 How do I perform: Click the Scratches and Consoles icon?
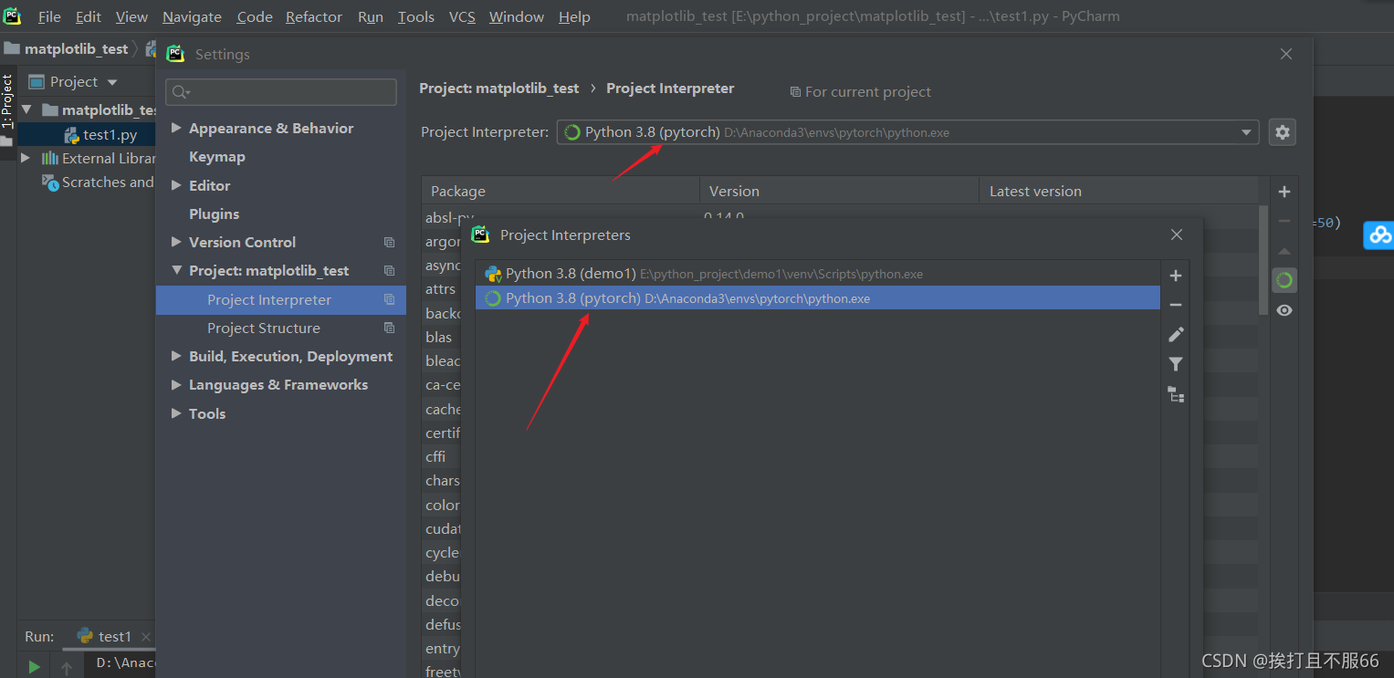[x=50, y=183]
